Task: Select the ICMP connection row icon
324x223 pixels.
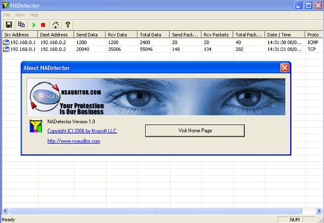Action: [6, 42]
